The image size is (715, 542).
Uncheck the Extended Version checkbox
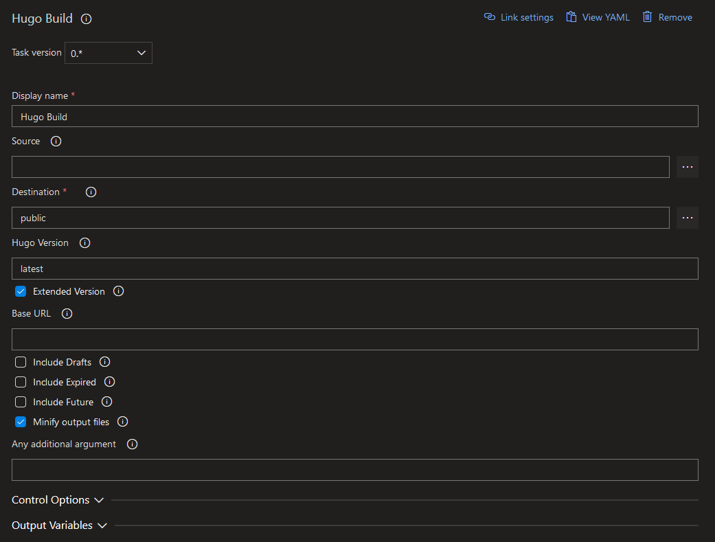pos(21,291)
